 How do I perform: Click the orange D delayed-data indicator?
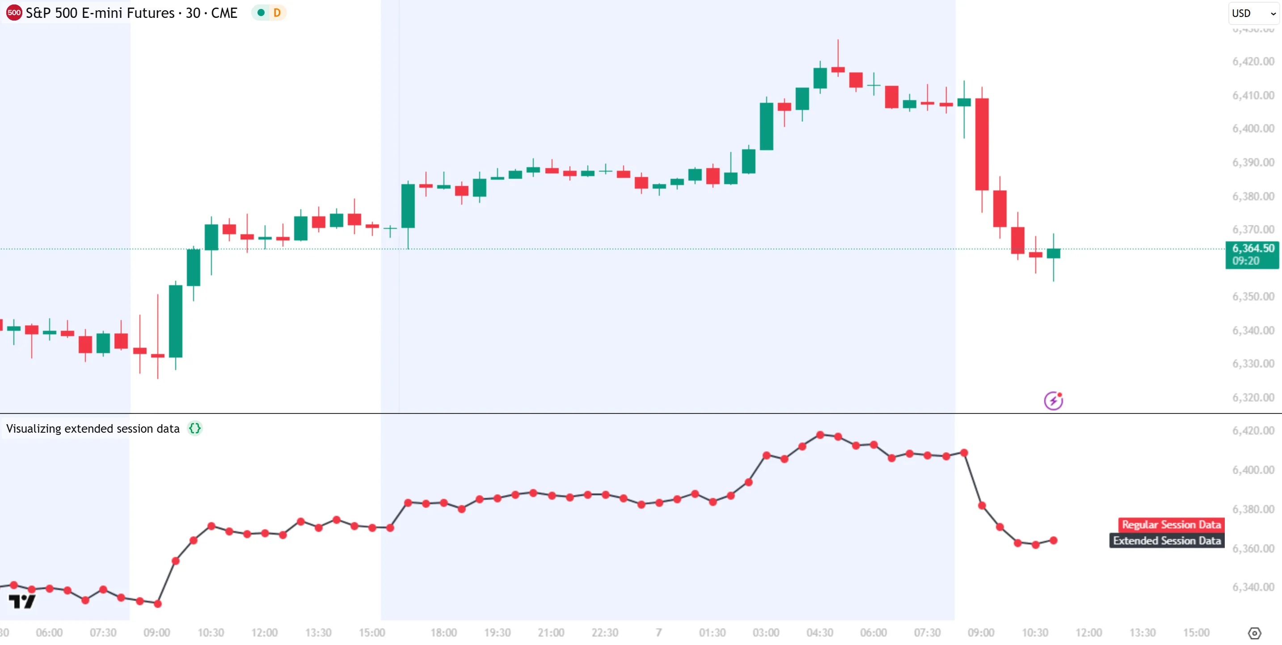(277, 13)
